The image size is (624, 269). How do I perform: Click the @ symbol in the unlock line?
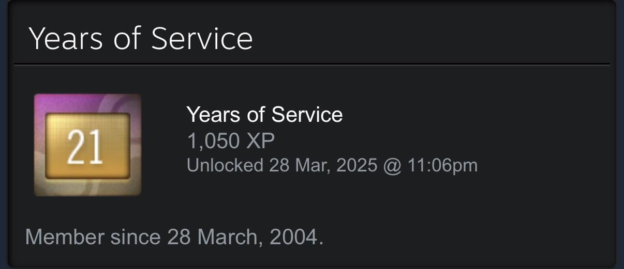point(392,165)
